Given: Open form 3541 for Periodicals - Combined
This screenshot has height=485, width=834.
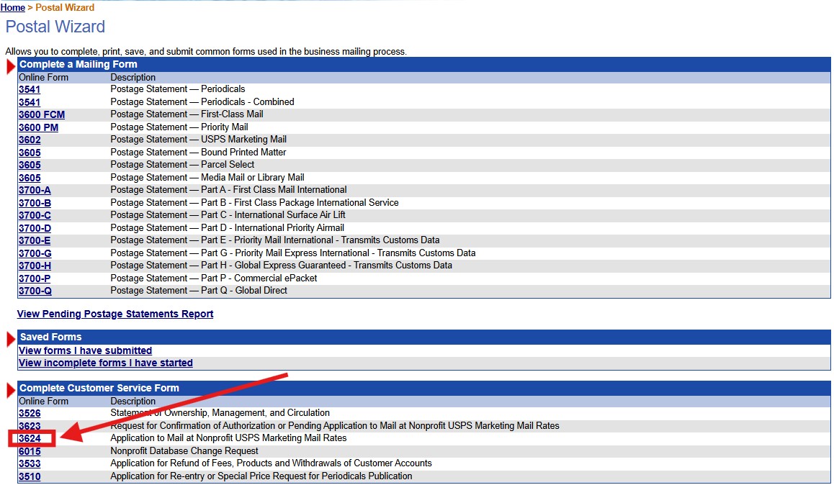Looking at the screenshot, I should [x=30, y=102].
